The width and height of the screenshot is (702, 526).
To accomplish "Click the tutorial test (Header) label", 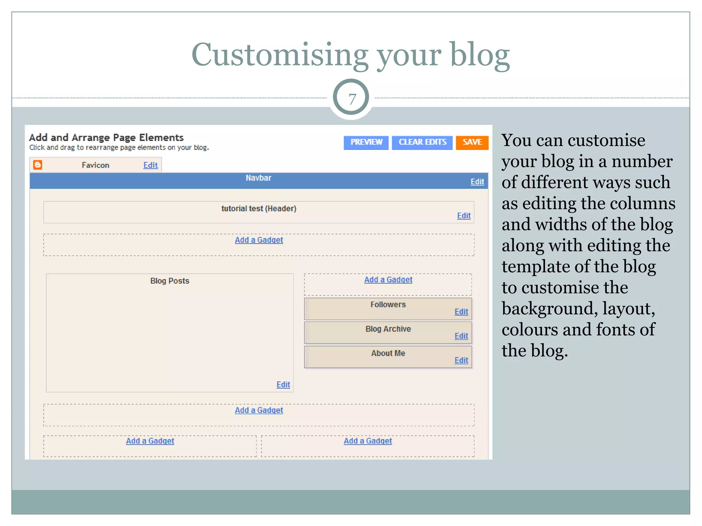I will [x=259, y=209].
